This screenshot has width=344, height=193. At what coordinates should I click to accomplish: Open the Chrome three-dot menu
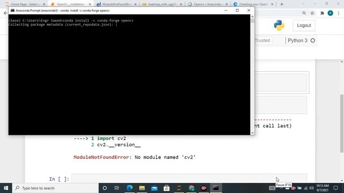click(339, 13)
